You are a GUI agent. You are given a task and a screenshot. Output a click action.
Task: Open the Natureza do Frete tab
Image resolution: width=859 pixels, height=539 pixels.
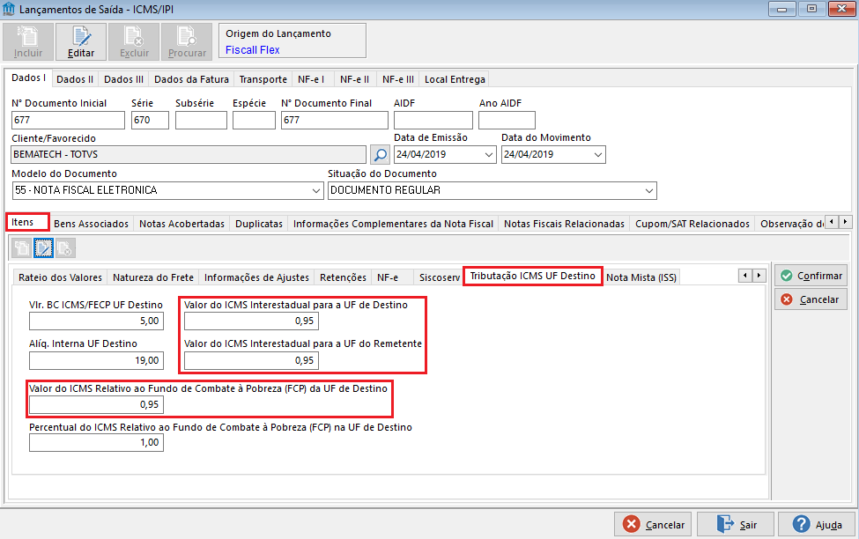point(153,277)
